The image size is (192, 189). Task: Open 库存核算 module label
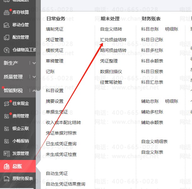21,12
